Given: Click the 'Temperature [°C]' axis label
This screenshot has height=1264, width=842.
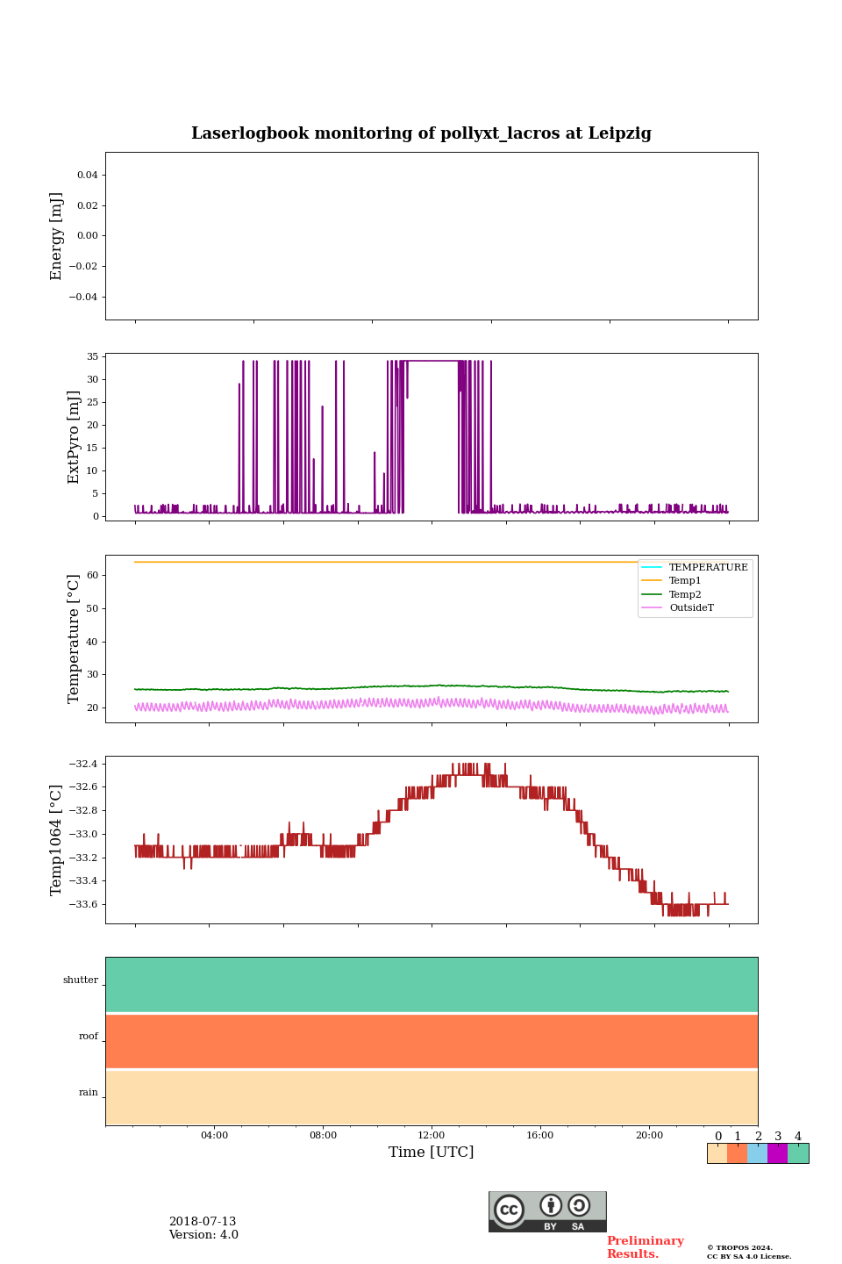Looking at the screenshot, I should pyautogui.click(x=74, y=638).
